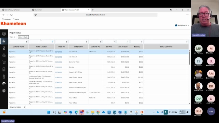This screenshot has height=123, width=219.
Task: Click the office chair icon in sidebar
Action: click(x=4, y=48)
